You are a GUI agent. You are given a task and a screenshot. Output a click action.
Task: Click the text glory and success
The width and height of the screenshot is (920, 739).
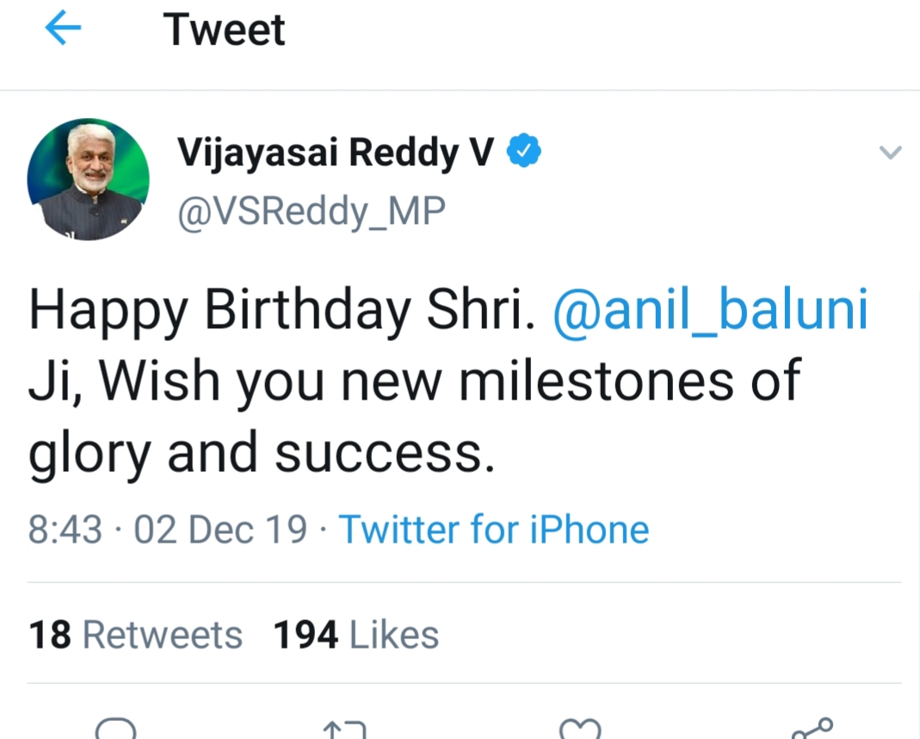point(262,452)
